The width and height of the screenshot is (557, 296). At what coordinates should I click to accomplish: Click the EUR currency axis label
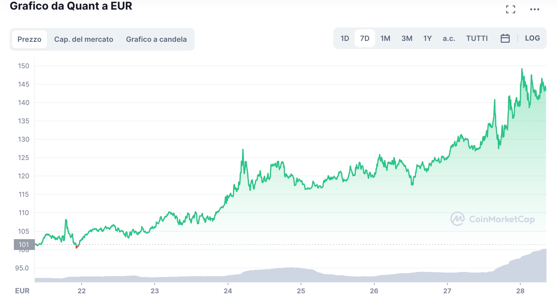pyautogui.click(x=22, y=291)
